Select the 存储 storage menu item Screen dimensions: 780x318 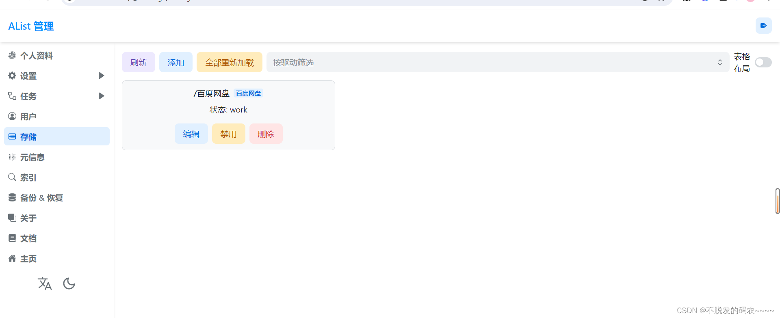tap(57, 136)
